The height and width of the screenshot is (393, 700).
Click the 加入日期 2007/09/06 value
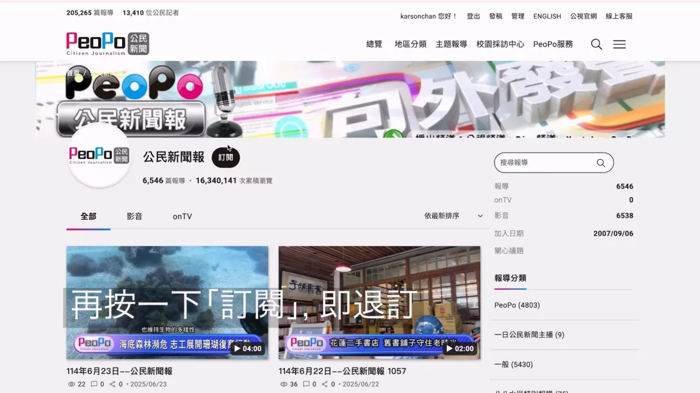(x=613, y=233)
